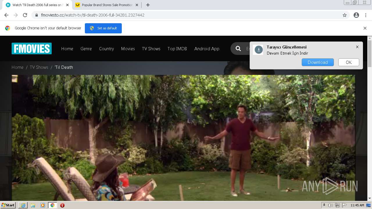This screenshot has width=372, height=209.
Task: Open the Home nav menu item
Action: (67, 49)
